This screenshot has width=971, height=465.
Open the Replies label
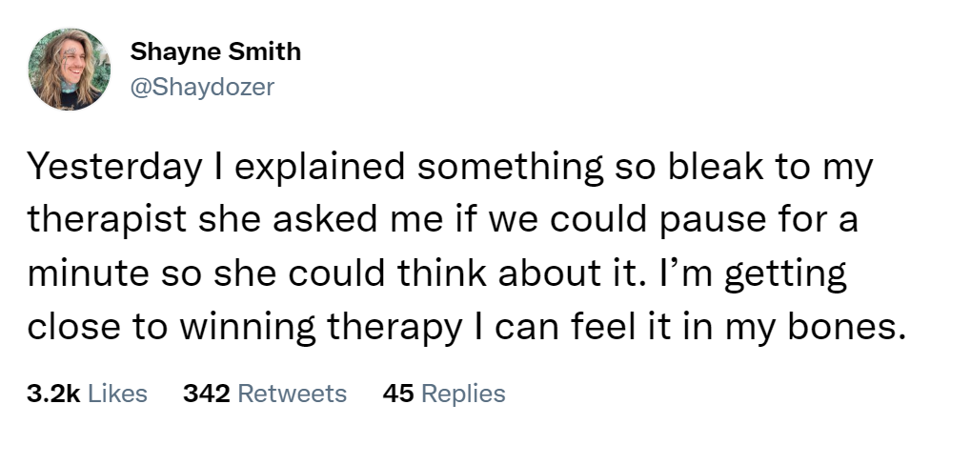click(x=463, y=393)
